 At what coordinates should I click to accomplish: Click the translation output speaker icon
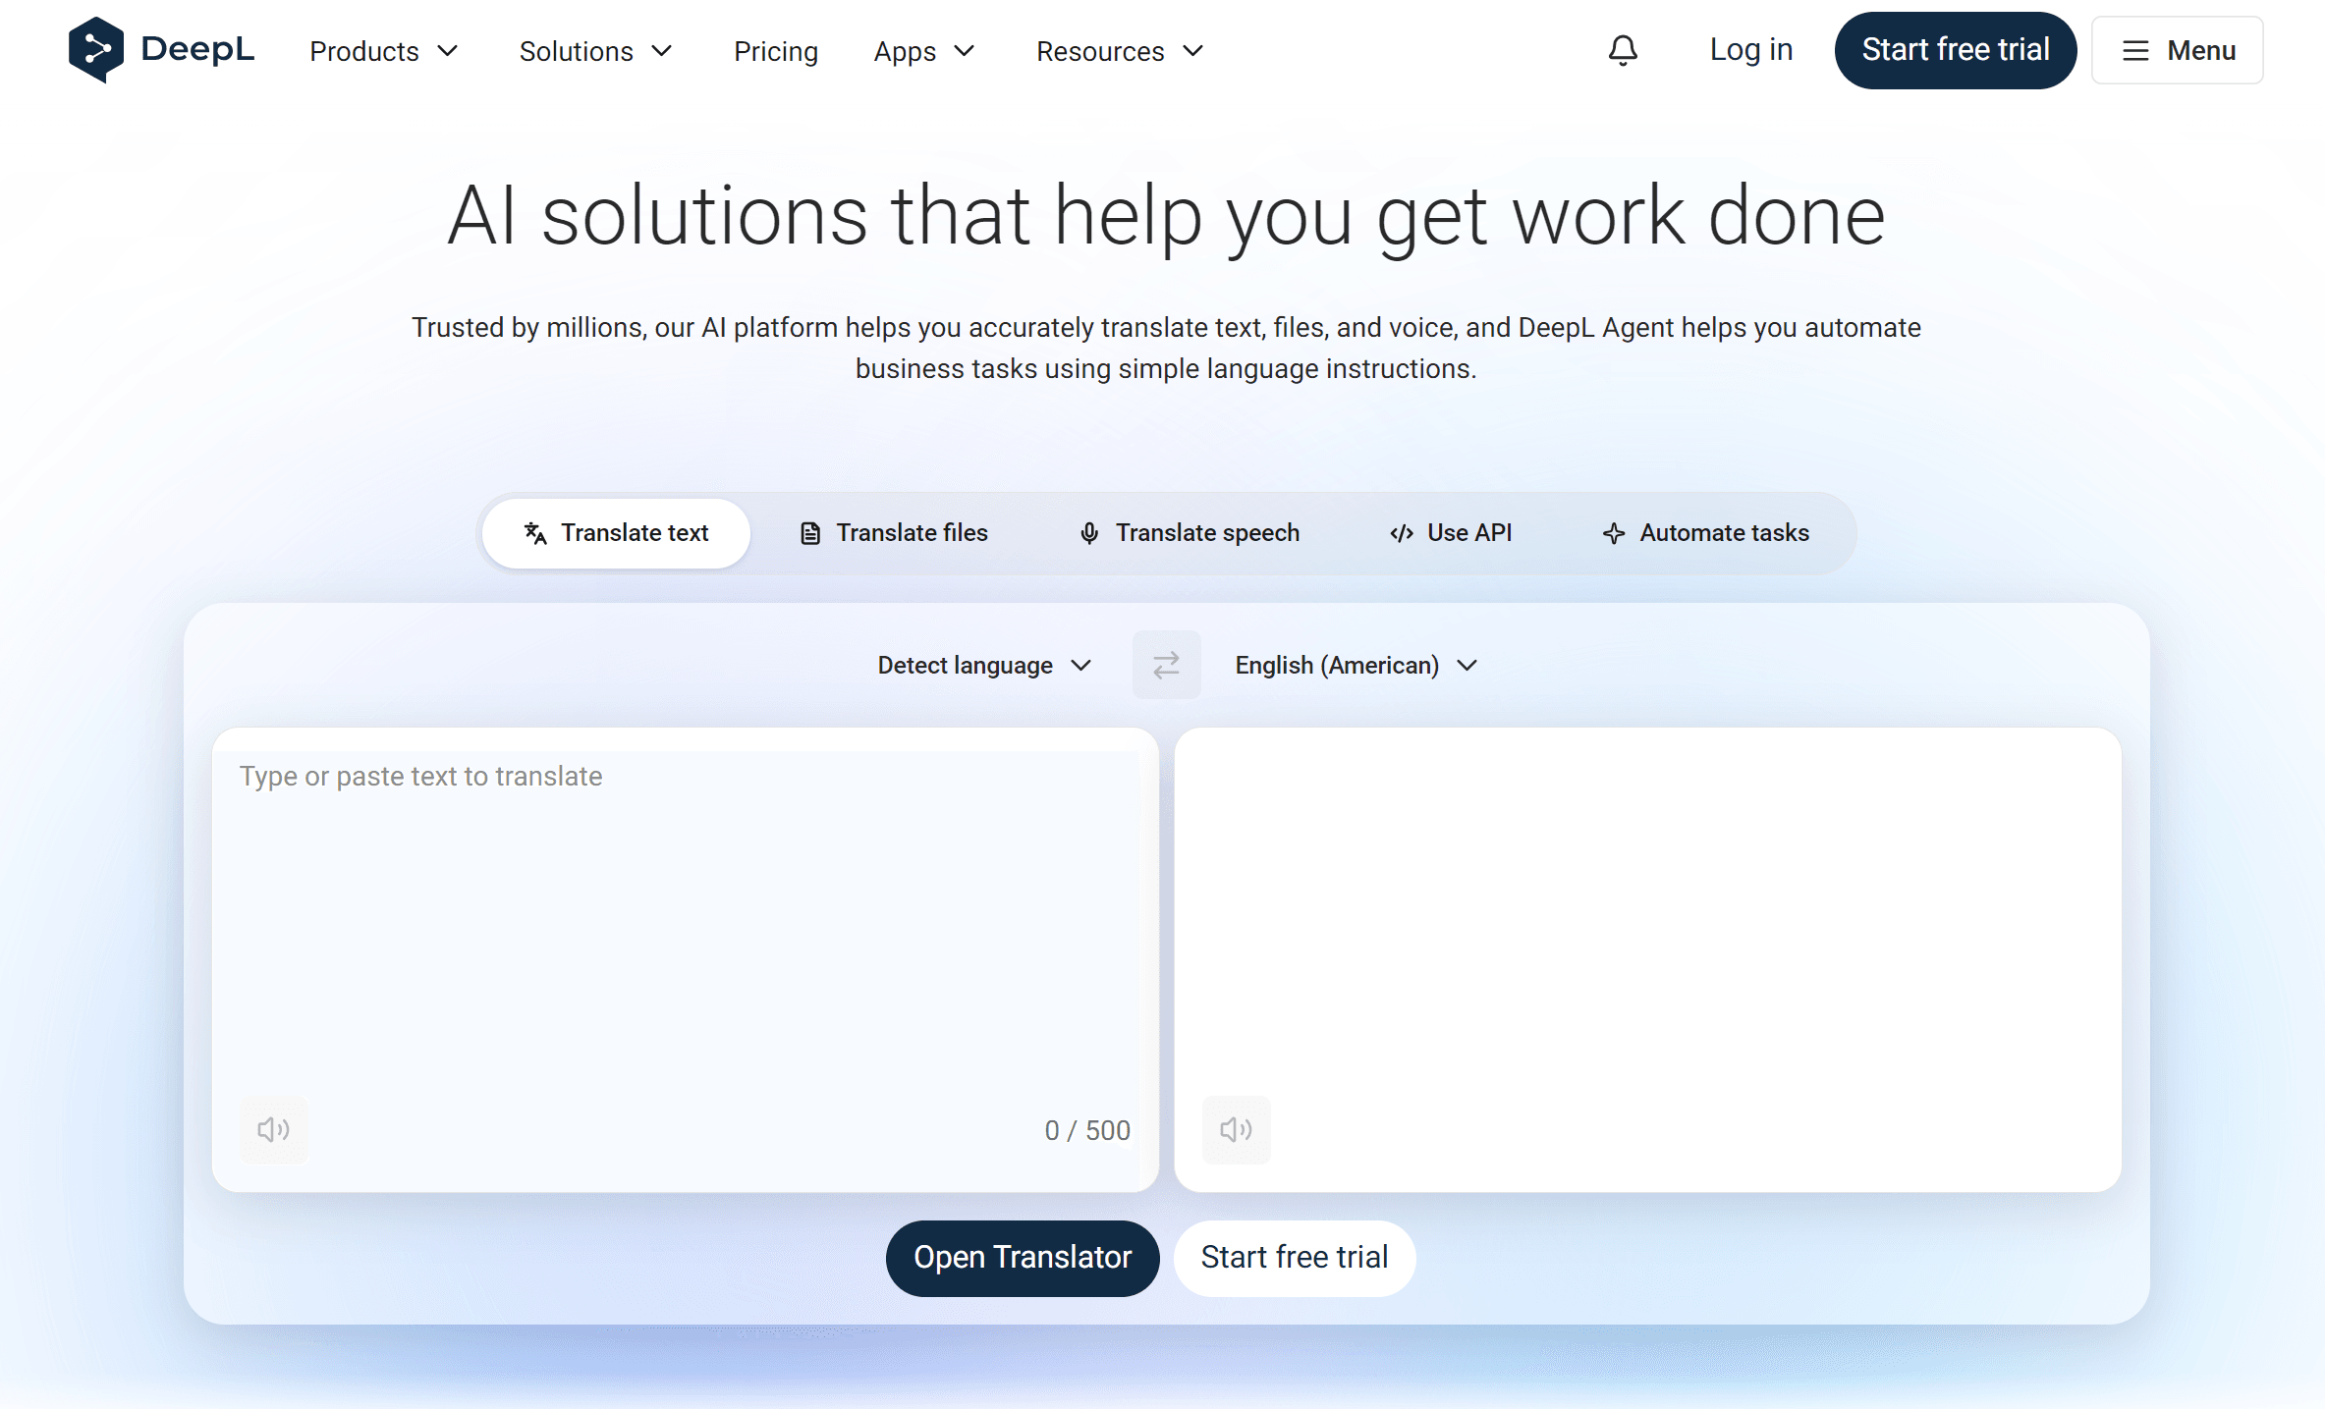pyautogui.click(x=1236, y=1129)
